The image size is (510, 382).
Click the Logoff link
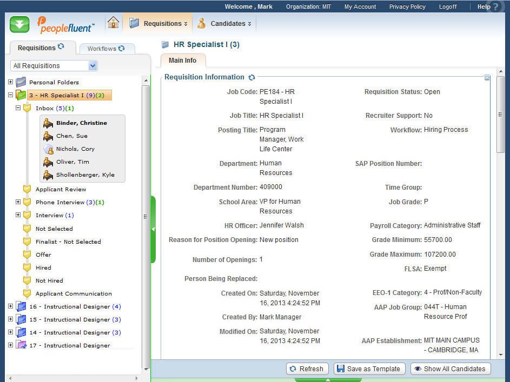[x=447, y=6]
